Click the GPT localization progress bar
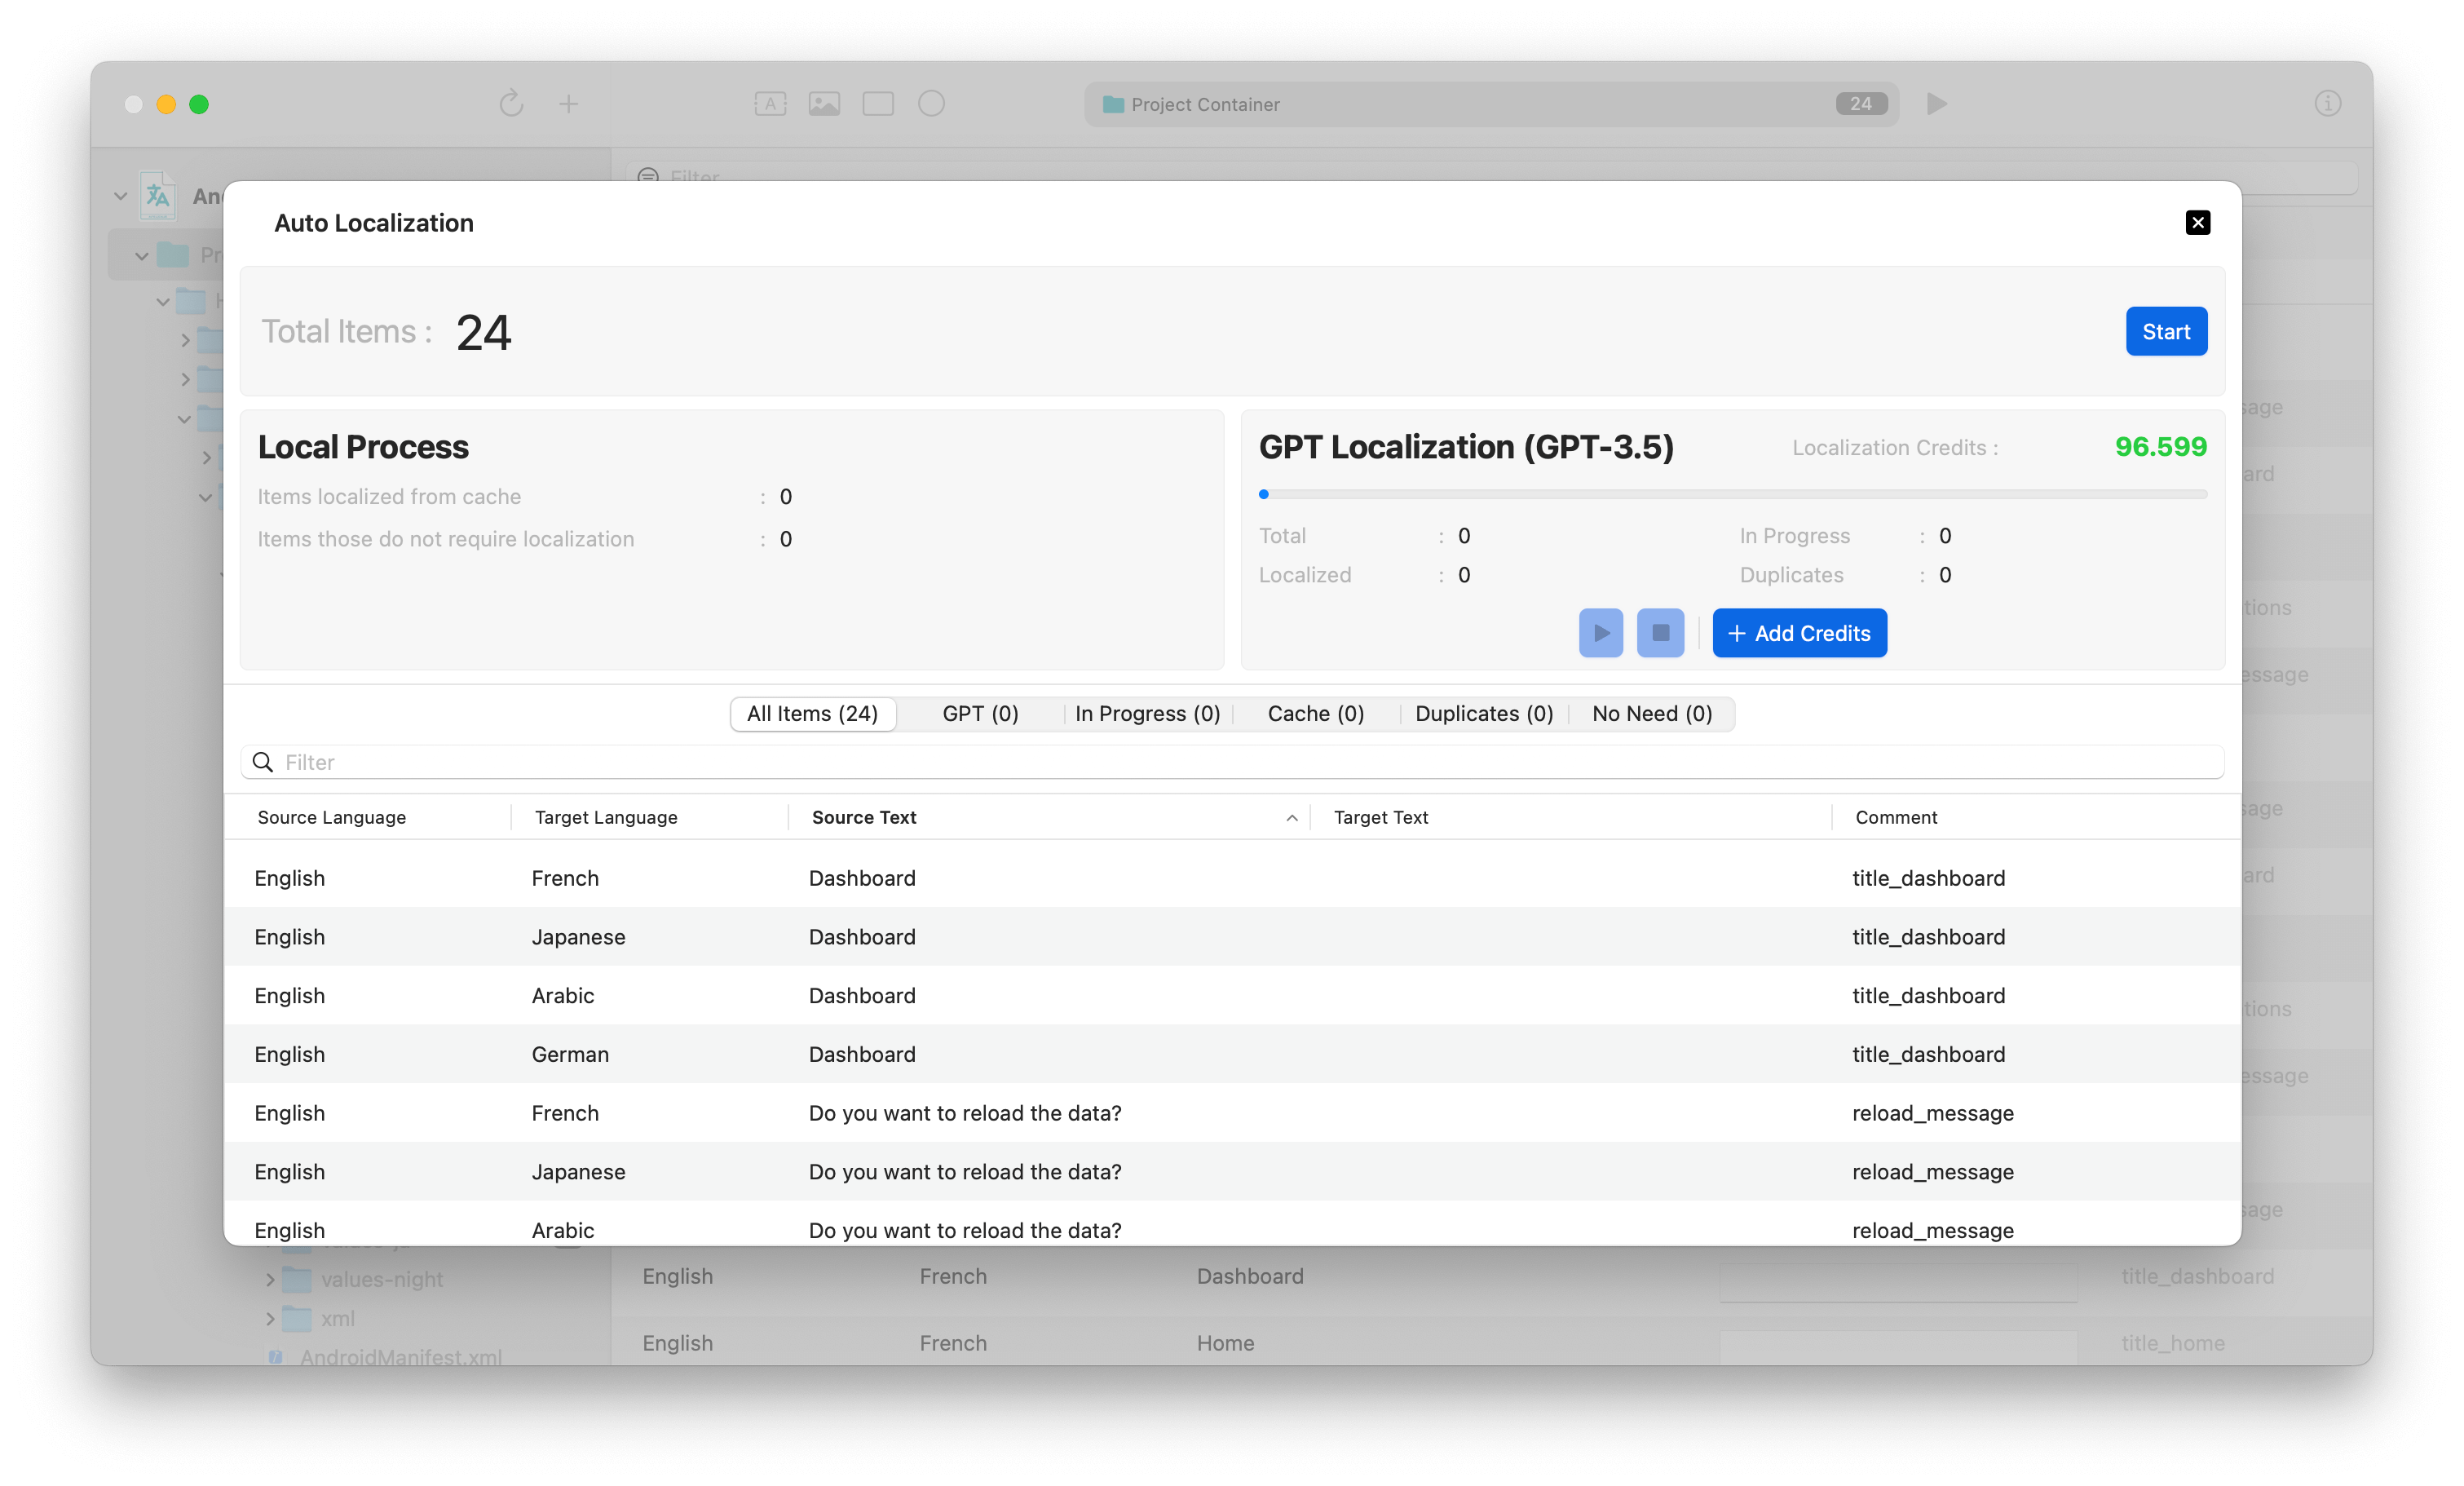 (1733, 494)
